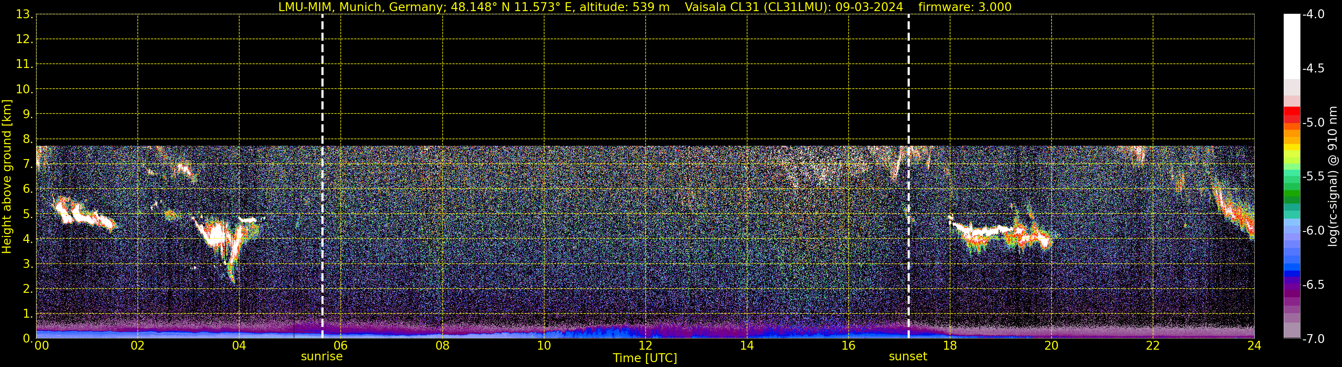The width and height of the screenshot is (1342, 367).
Task: Click the sunrise label below the time axis
Action: pyautogui.click(x=321, y=357)
